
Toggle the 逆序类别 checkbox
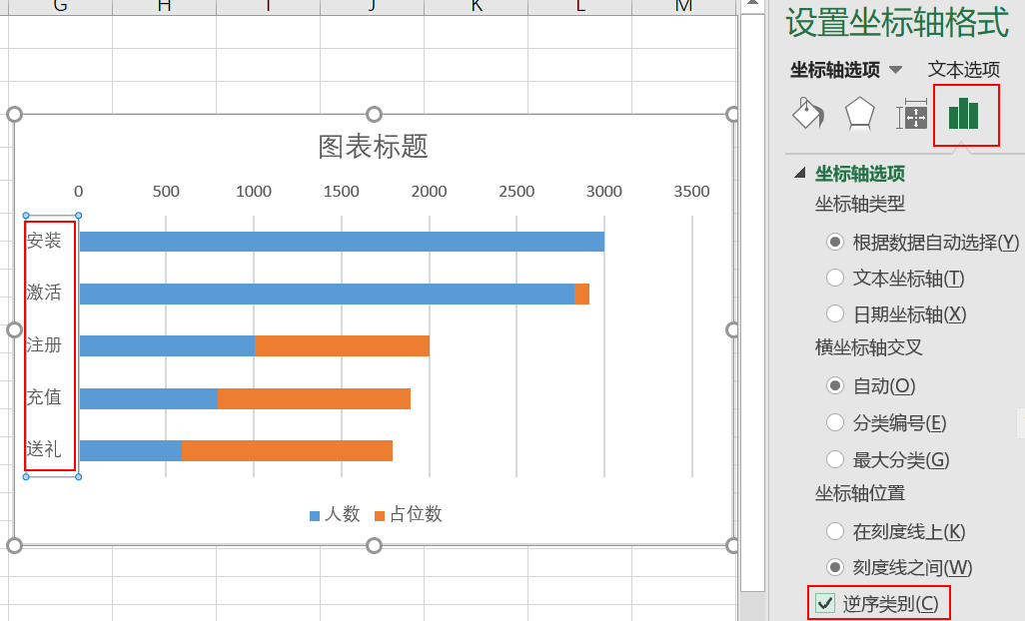(x=825, y=603)
